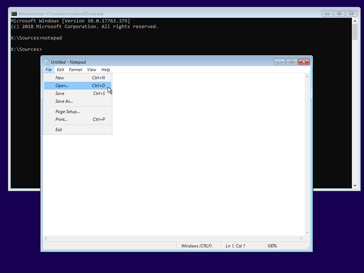Click the scroll-up arrow on cmd.exe scrollbar

pyautogui.click(x=355, y=21)
